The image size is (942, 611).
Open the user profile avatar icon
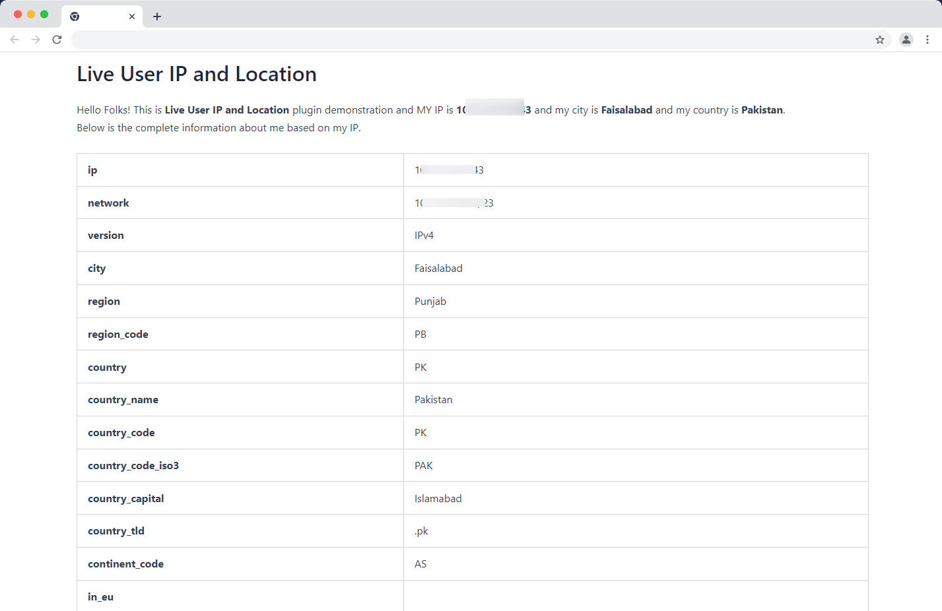906,40
